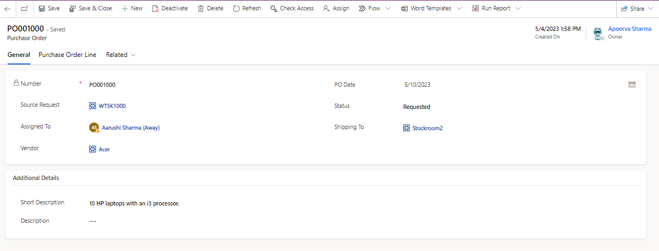The width and height of the screenshot is (659, 251).
Task: Deactivate this purchase order
Action: coord(170,9)
